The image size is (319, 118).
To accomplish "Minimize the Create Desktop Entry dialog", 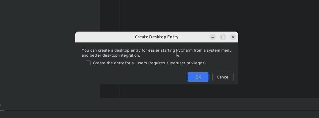I will (x=213, y=37).
